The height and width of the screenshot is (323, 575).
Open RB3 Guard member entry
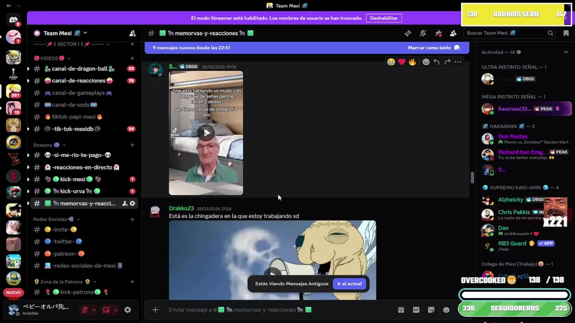tap(525, 246)
